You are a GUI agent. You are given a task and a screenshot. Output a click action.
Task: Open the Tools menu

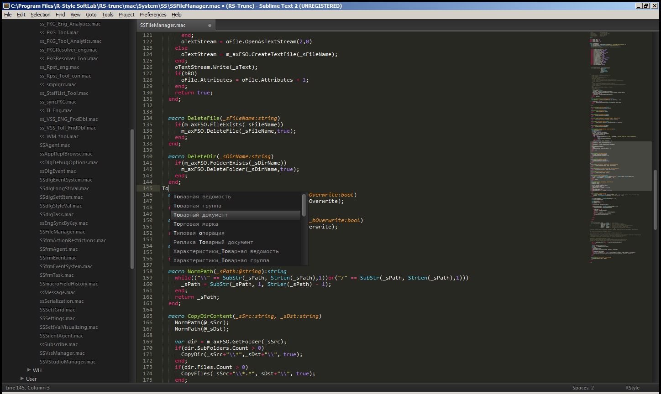[108, 15]
